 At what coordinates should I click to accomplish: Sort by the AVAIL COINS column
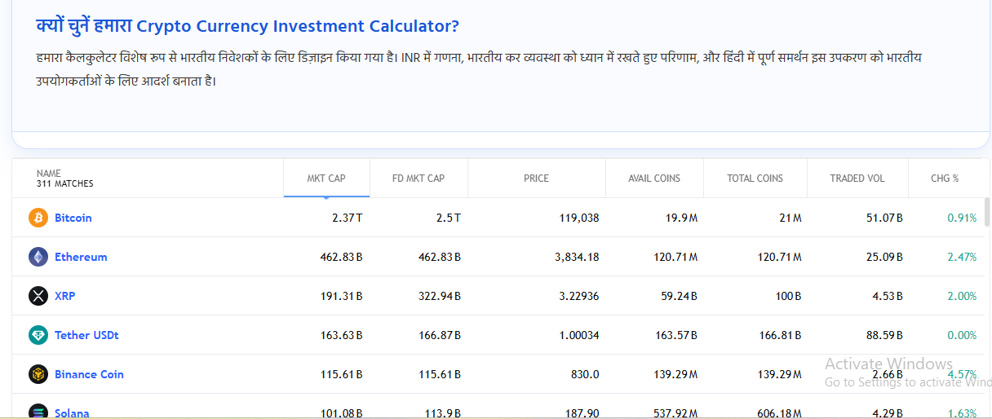(654, 178)
